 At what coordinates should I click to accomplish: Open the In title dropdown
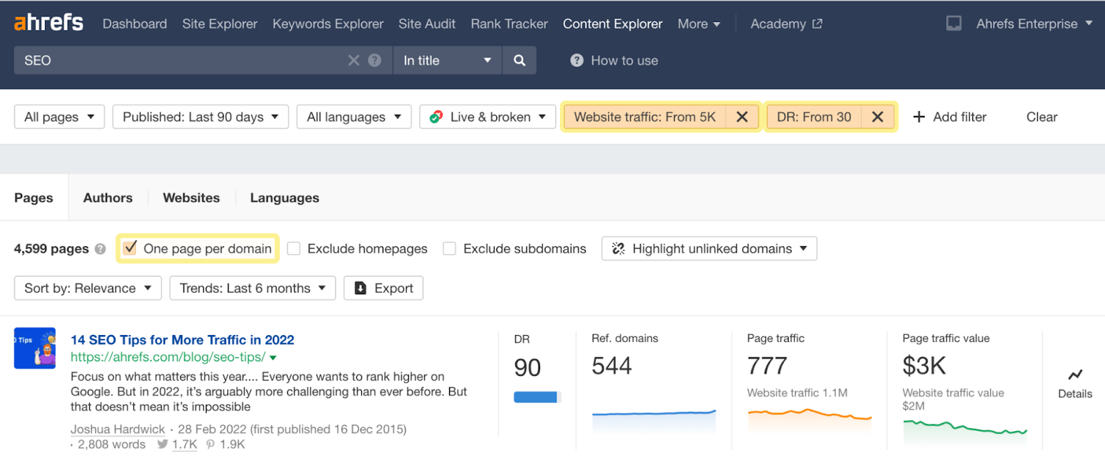[447, 61]
